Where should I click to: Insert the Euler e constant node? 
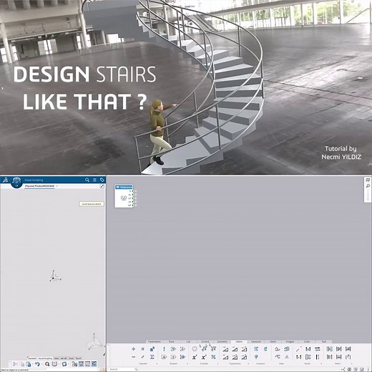point(265,349)
